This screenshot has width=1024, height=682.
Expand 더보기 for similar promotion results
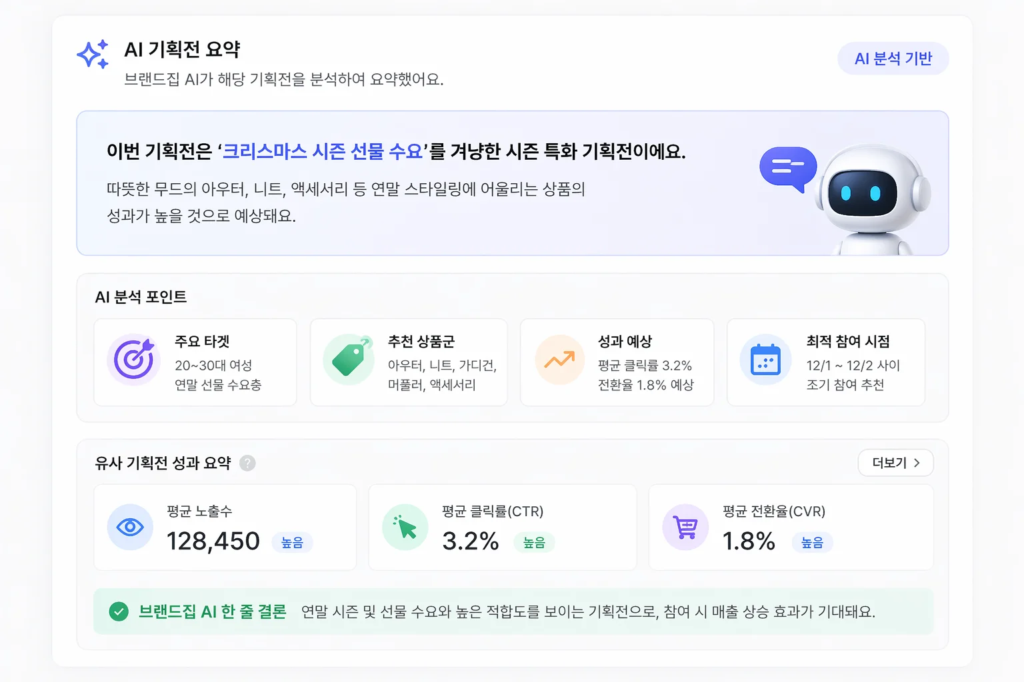tap(895, 463)
